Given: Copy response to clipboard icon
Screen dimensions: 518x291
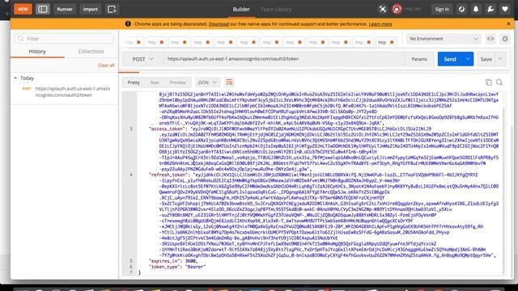Looking at the screenshot, I should click(489, 82).
